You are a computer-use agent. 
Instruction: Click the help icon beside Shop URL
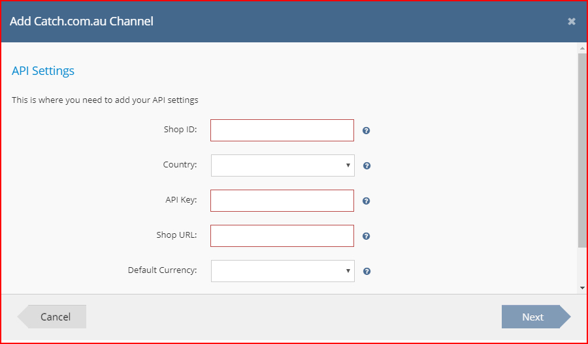pos(367,236)
